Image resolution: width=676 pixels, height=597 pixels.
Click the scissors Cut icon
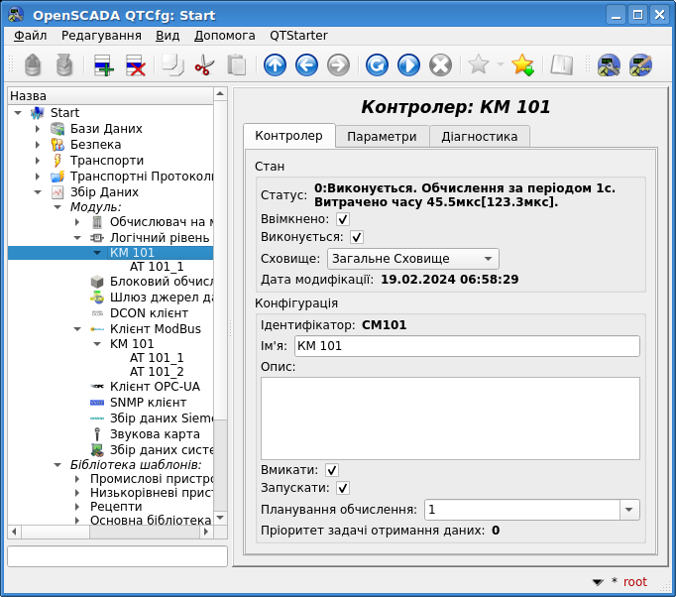pos(204,65)
